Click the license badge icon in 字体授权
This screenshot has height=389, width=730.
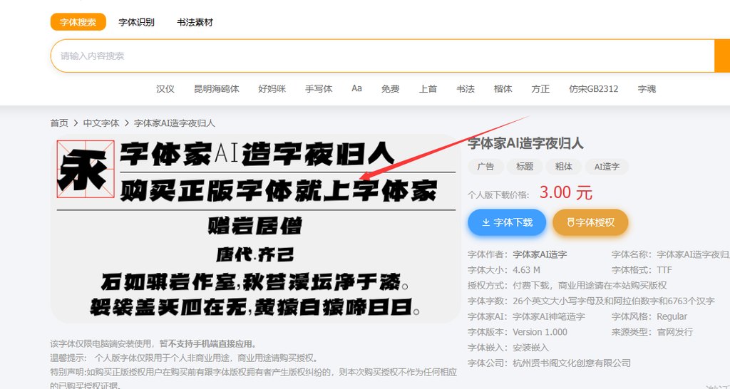click(x=570, y=222)
